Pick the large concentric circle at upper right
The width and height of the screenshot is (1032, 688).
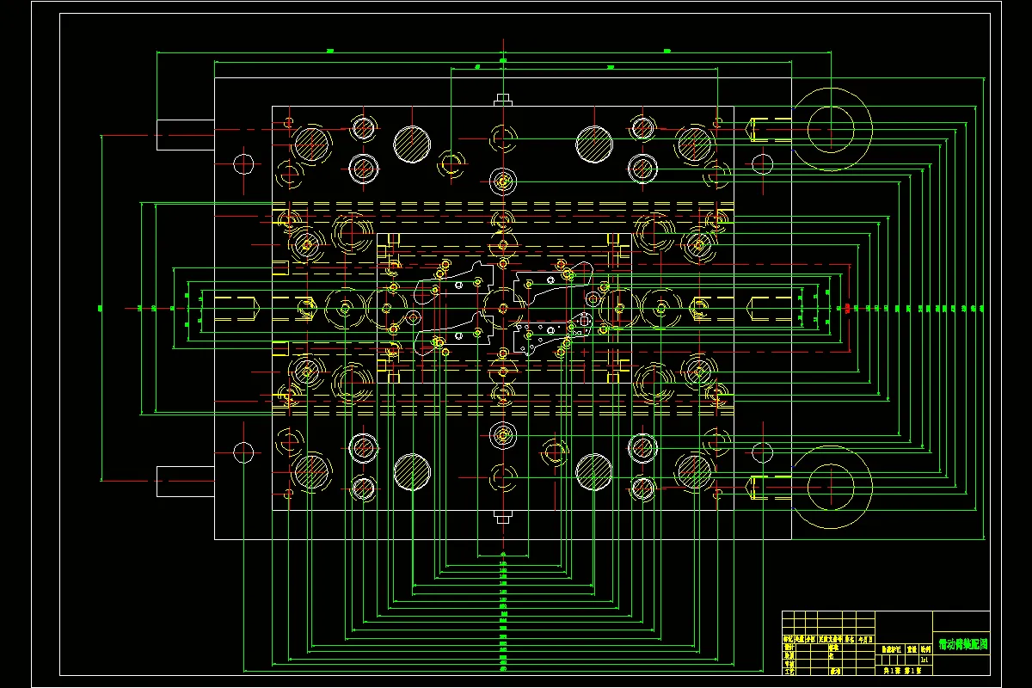pyautogui.click(x=832, y=131)
